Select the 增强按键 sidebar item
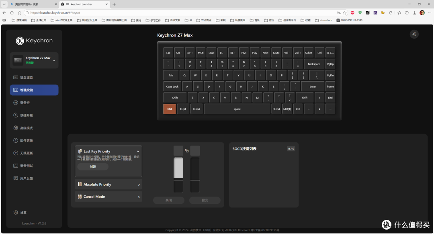 click(x=34, y=90)
